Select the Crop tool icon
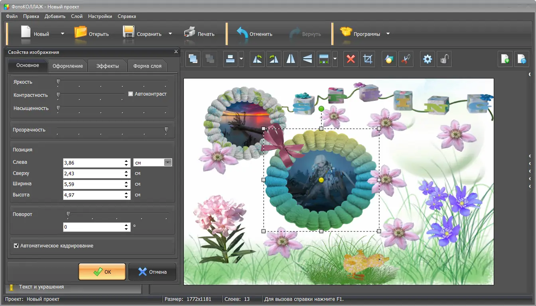Screen dimensions: 536x306 pos(368,59)
